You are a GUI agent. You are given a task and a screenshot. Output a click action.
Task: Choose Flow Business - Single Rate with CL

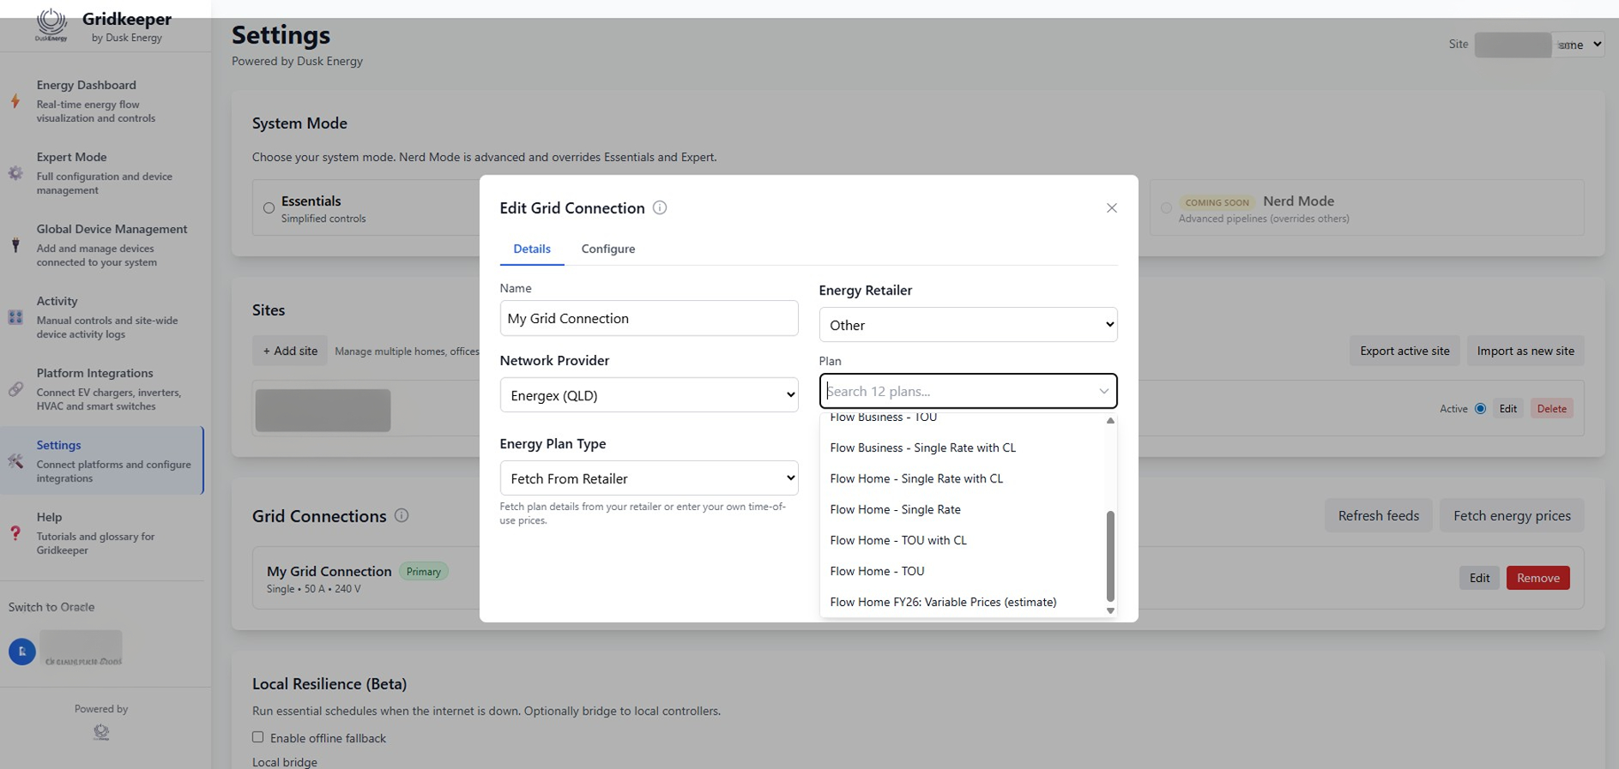point(963,448)
